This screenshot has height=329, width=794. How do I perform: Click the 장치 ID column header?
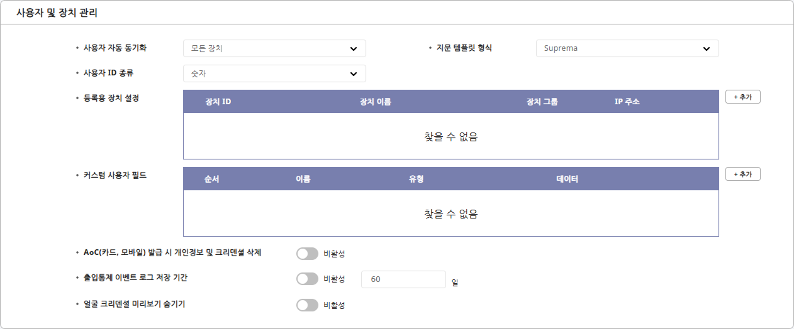coord(218,102)
